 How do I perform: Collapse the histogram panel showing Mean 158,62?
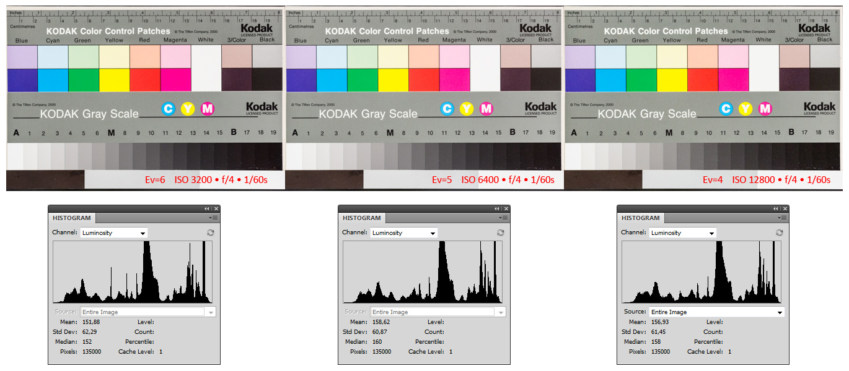[498, 209]
